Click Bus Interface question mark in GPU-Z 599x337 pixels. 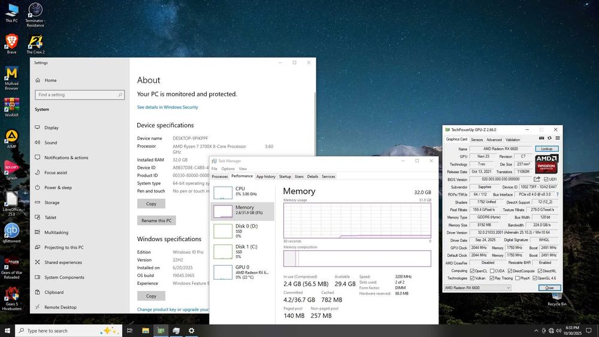(x=557, y=195)
